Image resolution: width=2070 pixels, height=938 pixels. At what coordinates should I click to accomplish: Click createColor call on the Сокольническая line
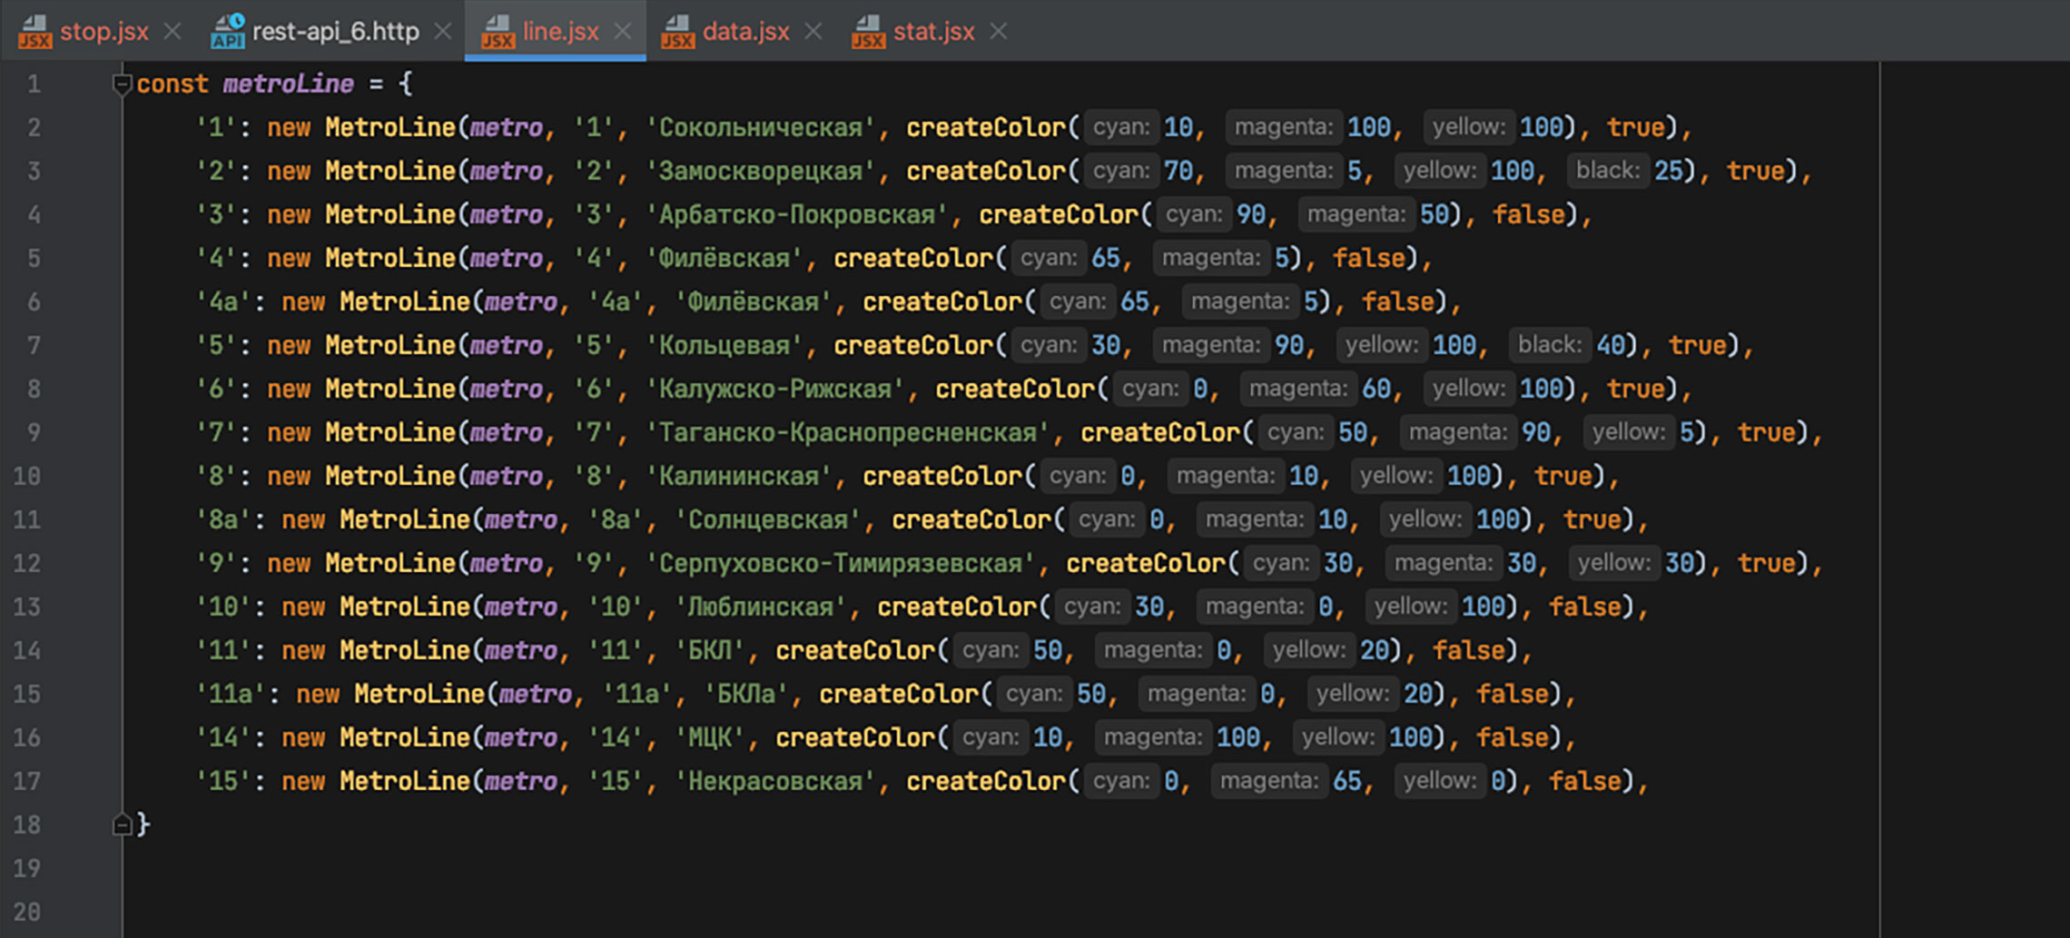coord(985,127)
